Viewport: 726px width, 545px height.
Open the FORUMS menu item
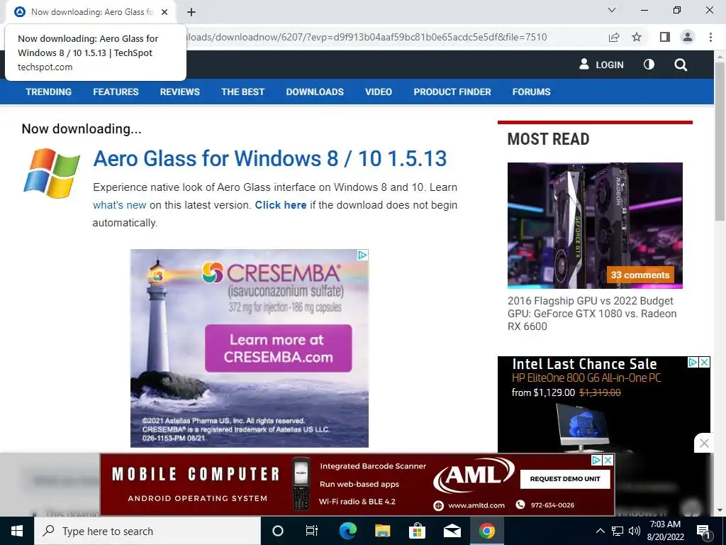pyautogui.click(x=531, y=92)
